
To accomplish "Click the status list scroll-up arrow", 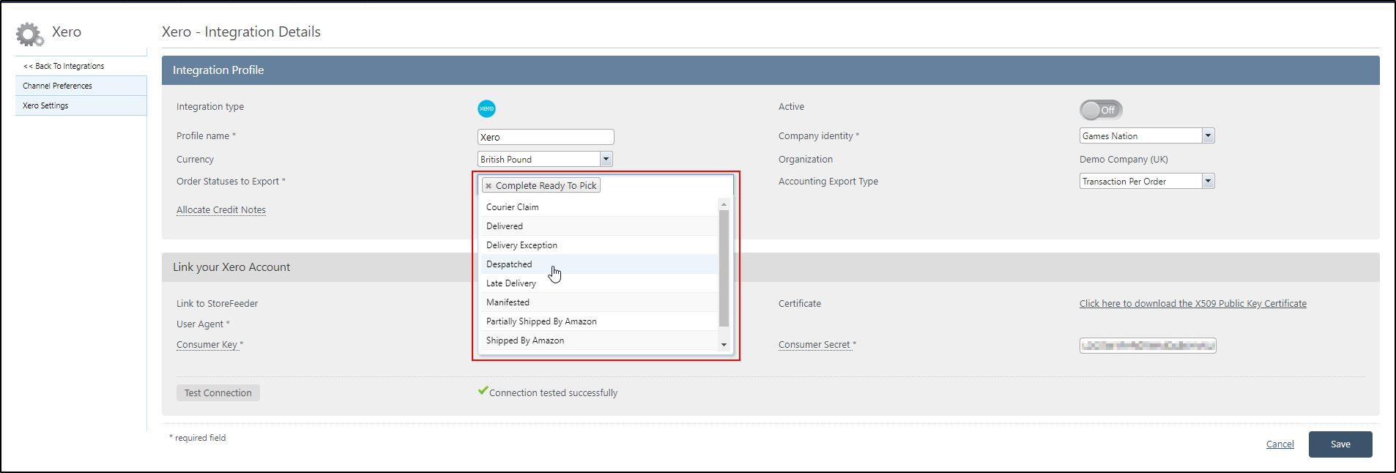I will pos(724,204).
